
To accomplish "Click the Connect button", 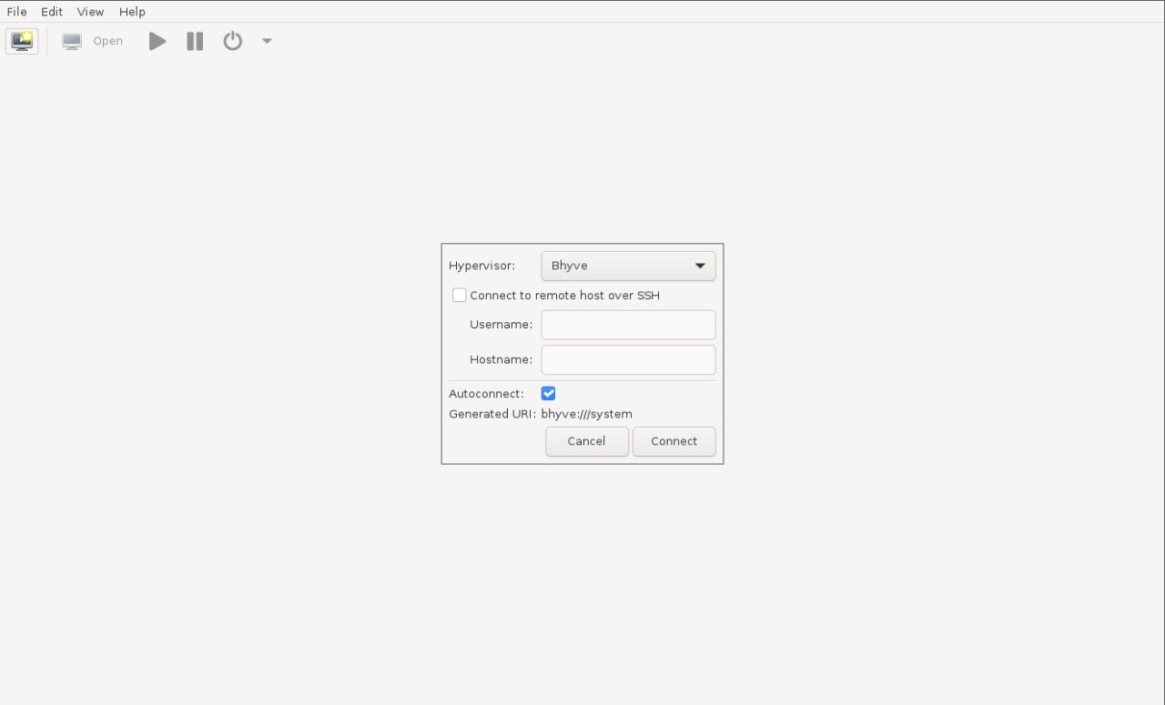I will [674, 441].
